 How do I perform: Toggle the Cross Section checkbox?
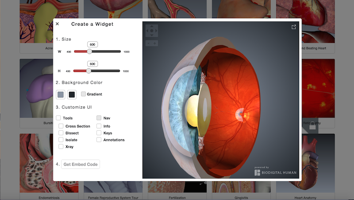pos(61,126)
